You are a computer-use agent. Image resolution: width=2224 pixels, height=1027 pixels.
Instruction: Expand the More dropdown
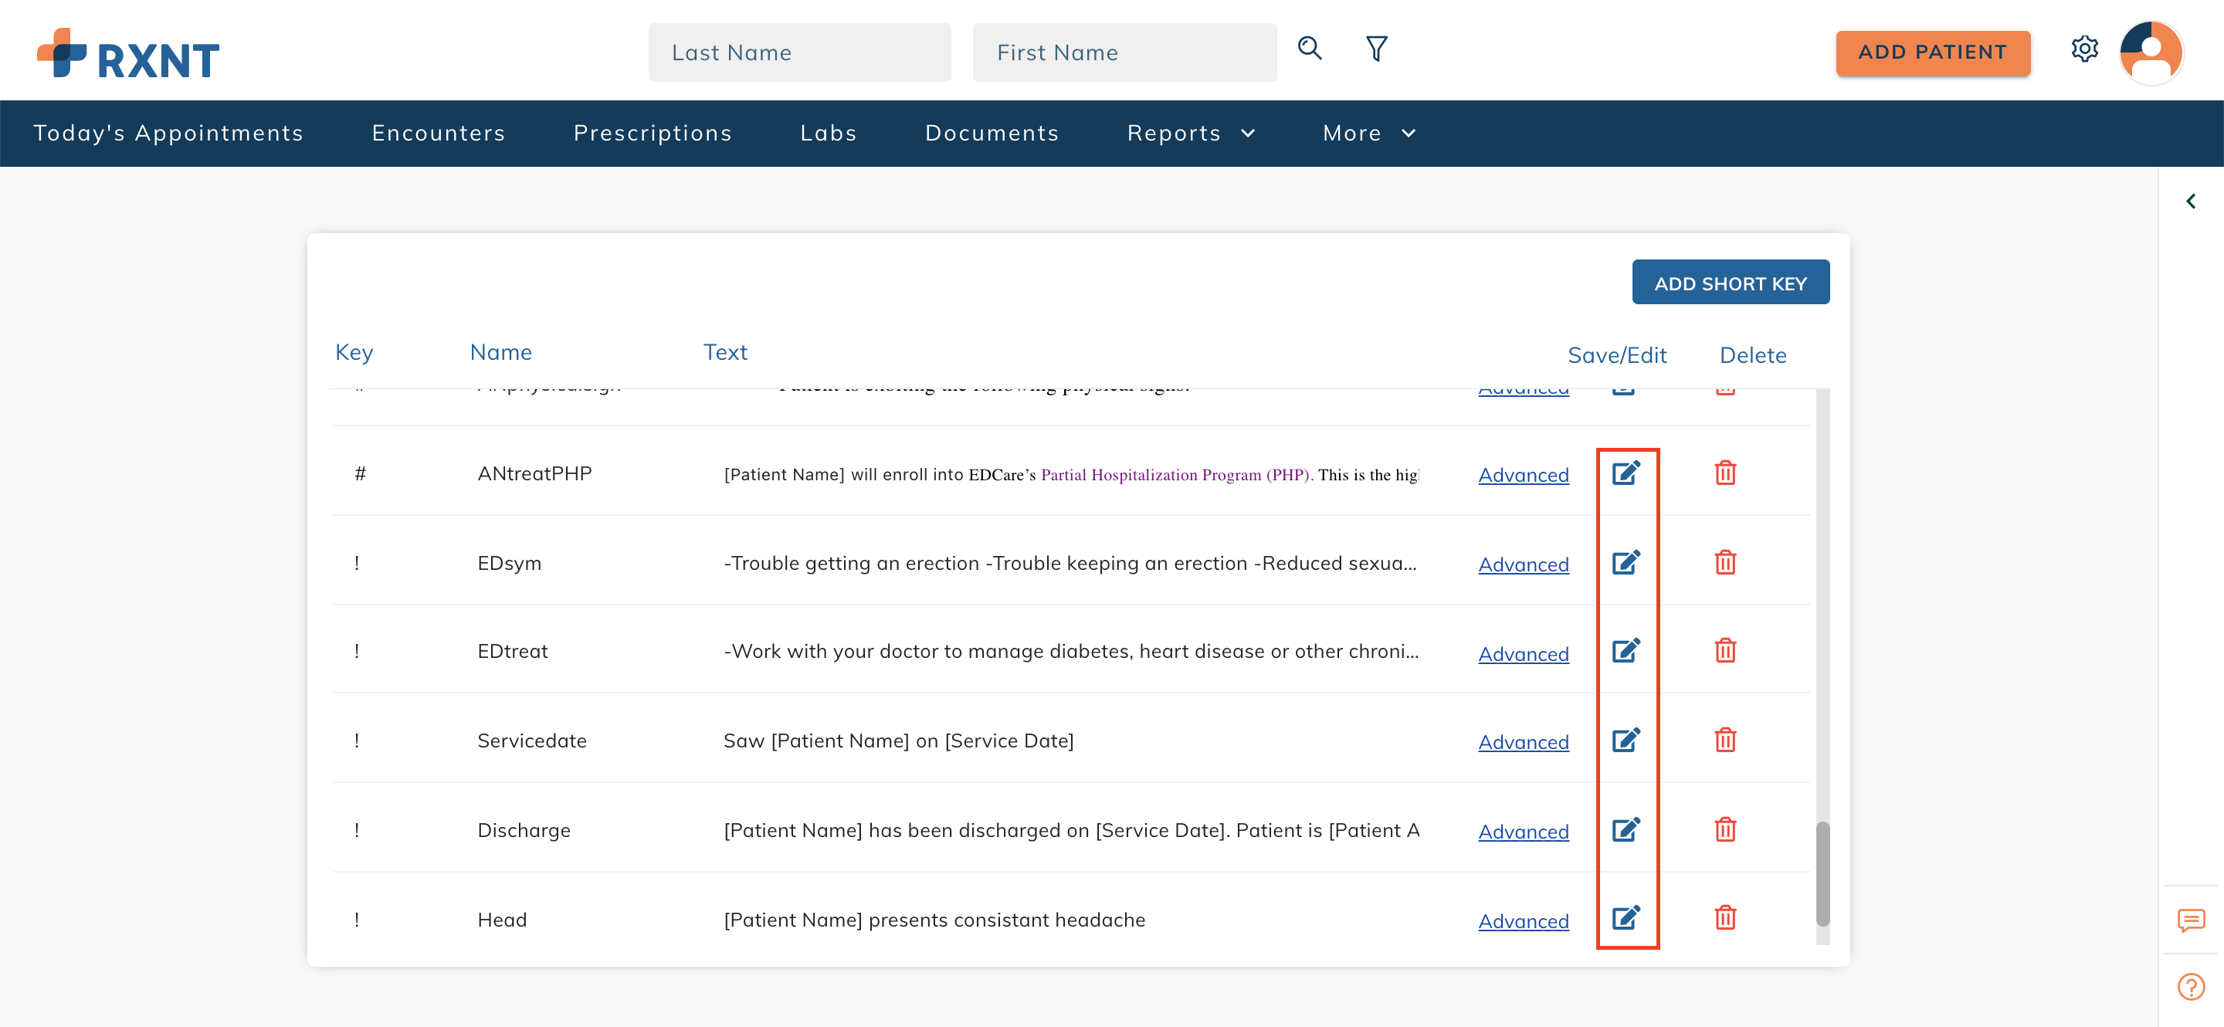[x=1368, y=133]
